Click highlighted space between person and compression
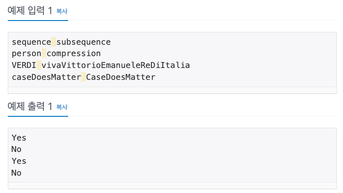 44,53
